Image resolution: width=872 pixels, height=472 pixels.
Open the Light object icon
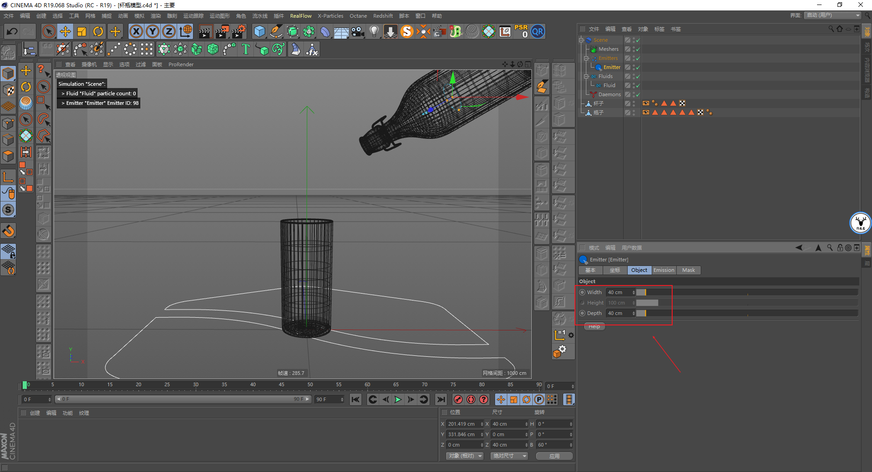coord(374,32)
